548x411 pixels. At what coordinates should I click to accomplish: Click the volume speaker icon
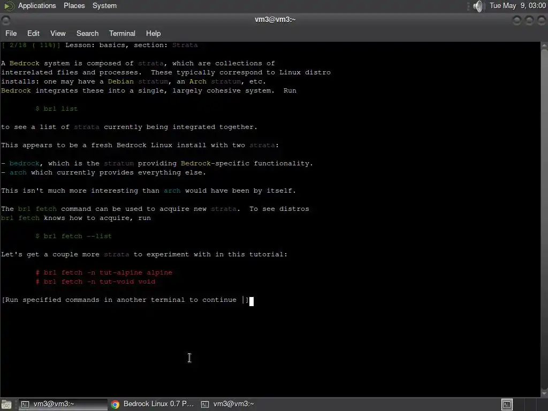(x=478, y=6)
